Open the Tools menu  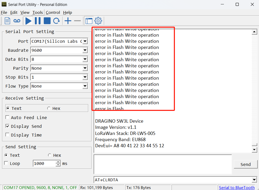pos(37,13)
